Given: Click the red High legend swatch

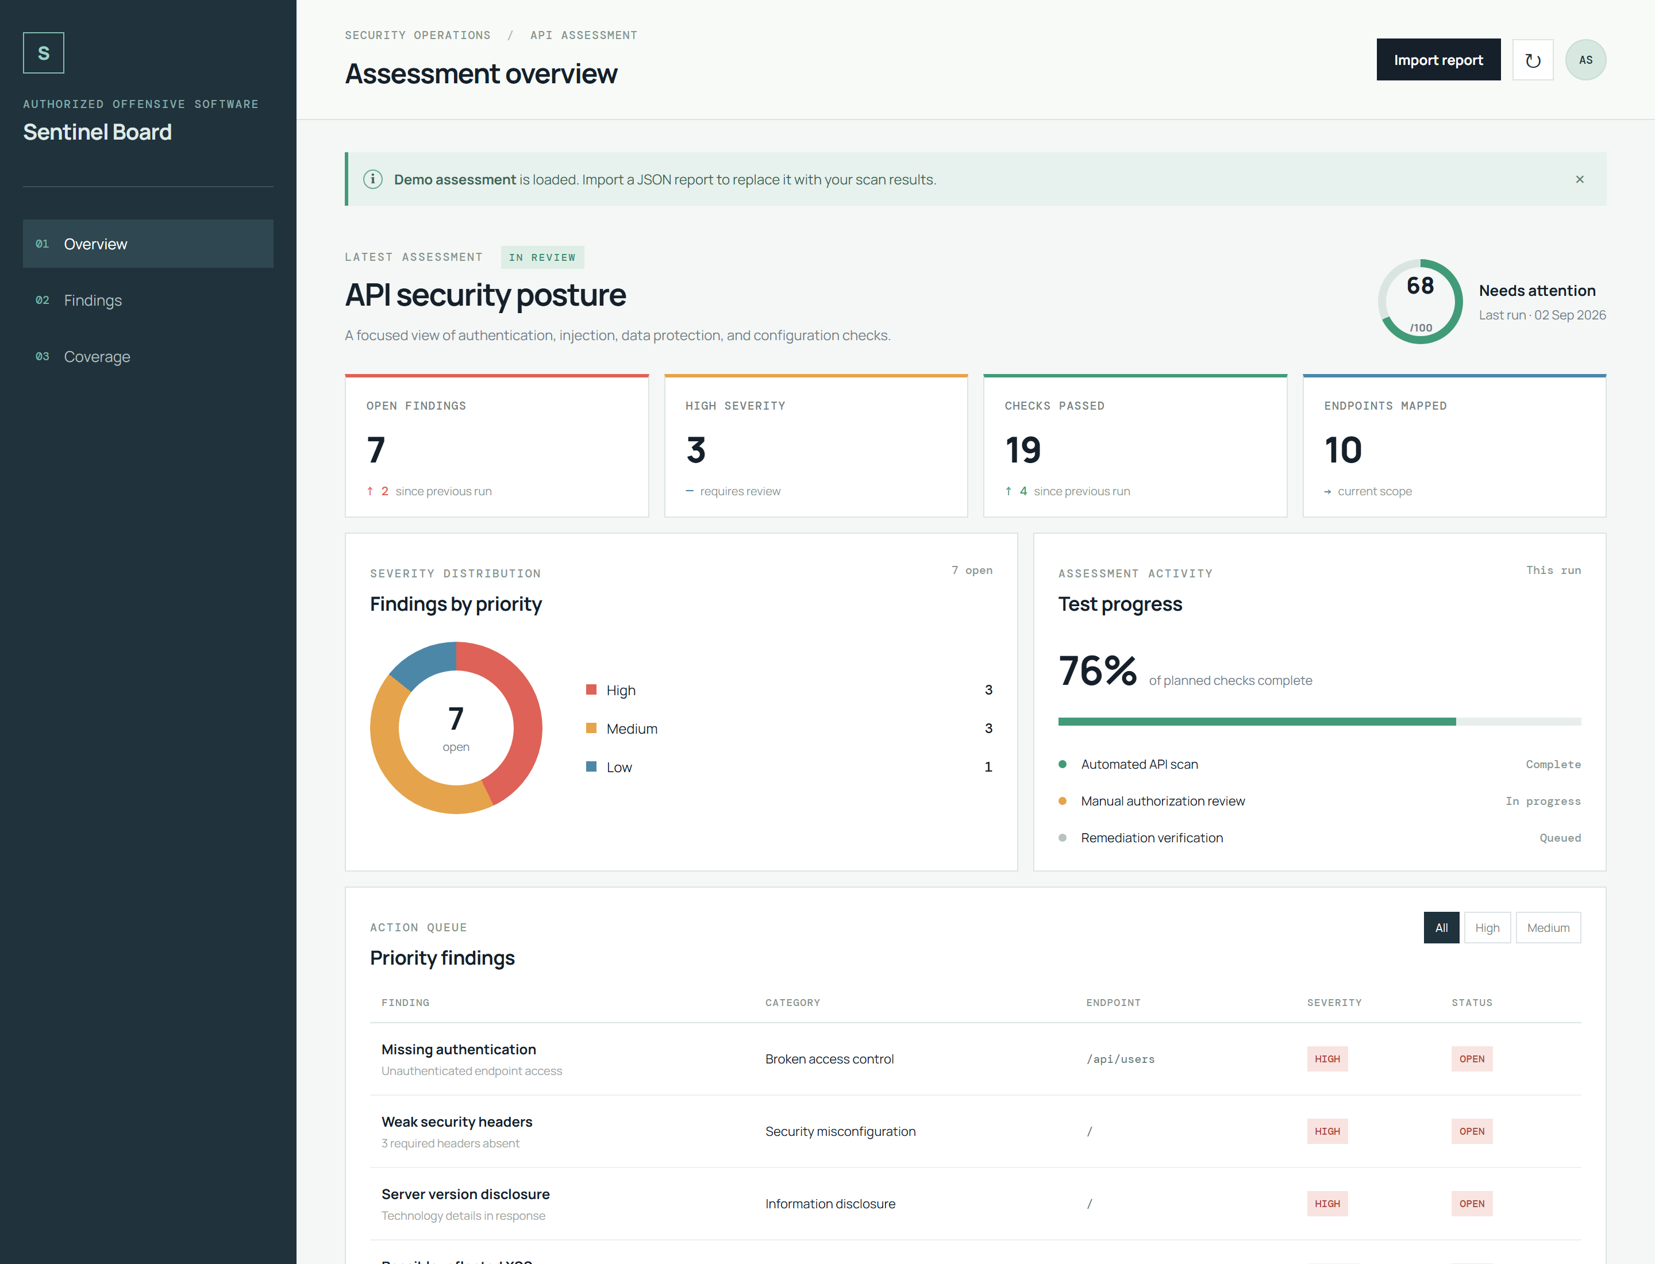Looking at the screenshot, I should [x=591, y=690].
